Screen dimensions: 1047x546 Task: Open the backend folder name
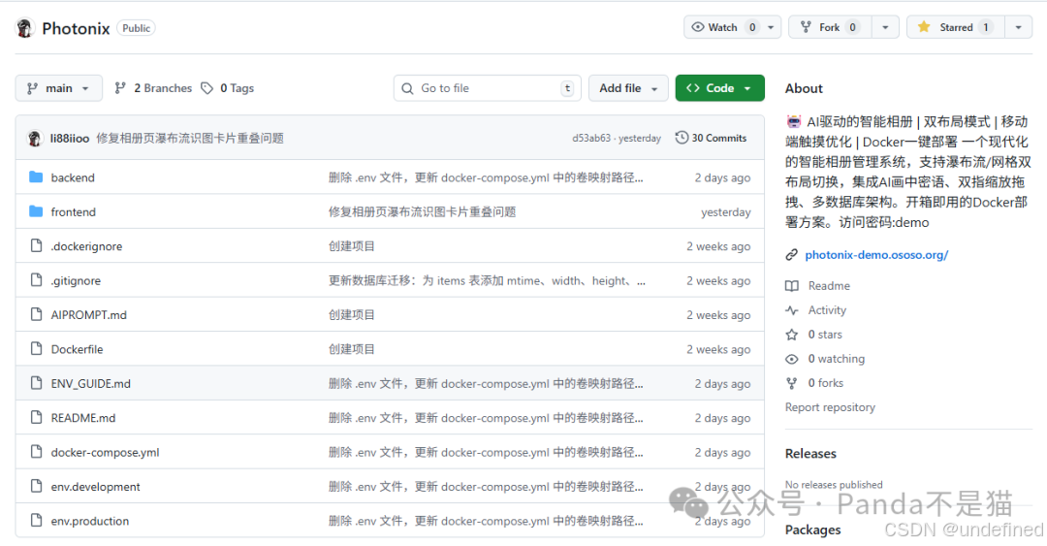(73, 177)
